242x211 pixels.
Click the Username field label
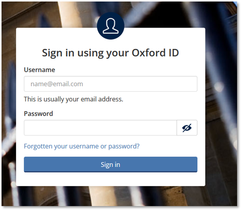[40, 70]
